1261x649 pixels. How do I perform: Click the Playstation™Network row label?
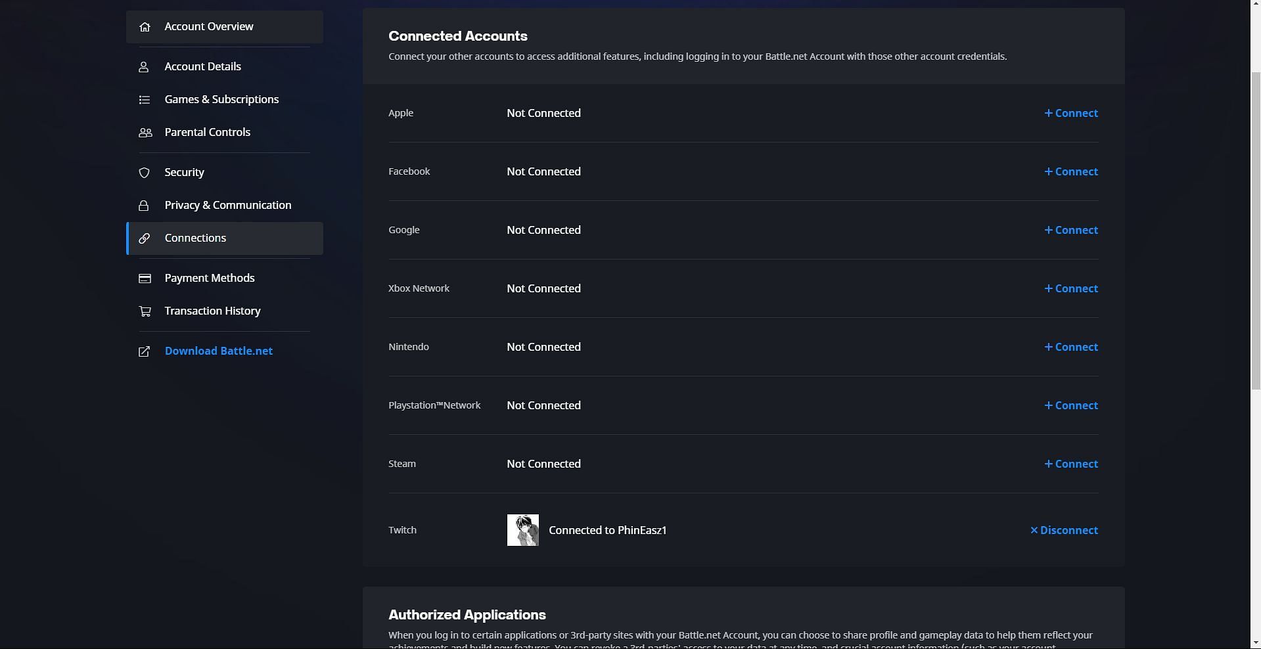(434, 405)
